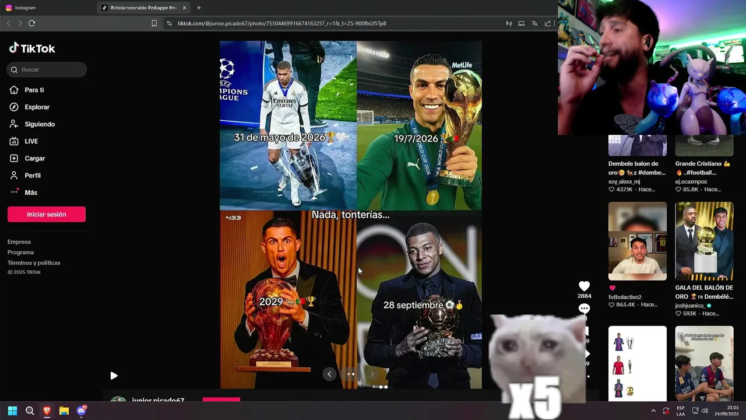Viewport: 746px width, 420px height.
Task: Bookmark this page
Action: [x=154, y=23]
